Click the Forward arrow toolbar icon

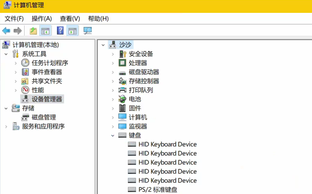(x=17, y=31)
